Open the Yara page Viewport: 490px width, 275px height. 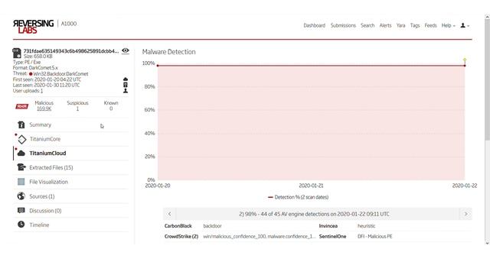tap(400, 25)
